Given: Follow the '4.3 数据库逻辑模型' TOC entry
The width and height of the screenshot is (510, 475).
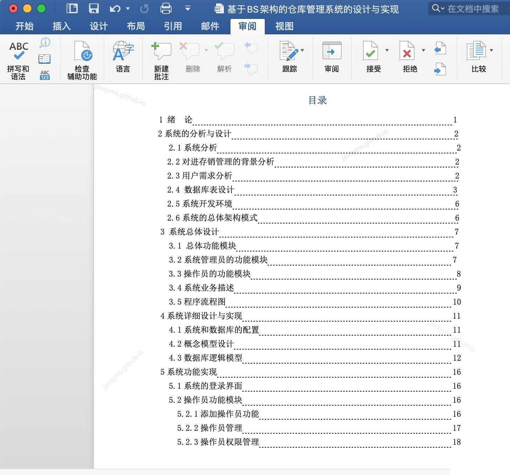Looking at the screenshot, I should coord(315,358).
